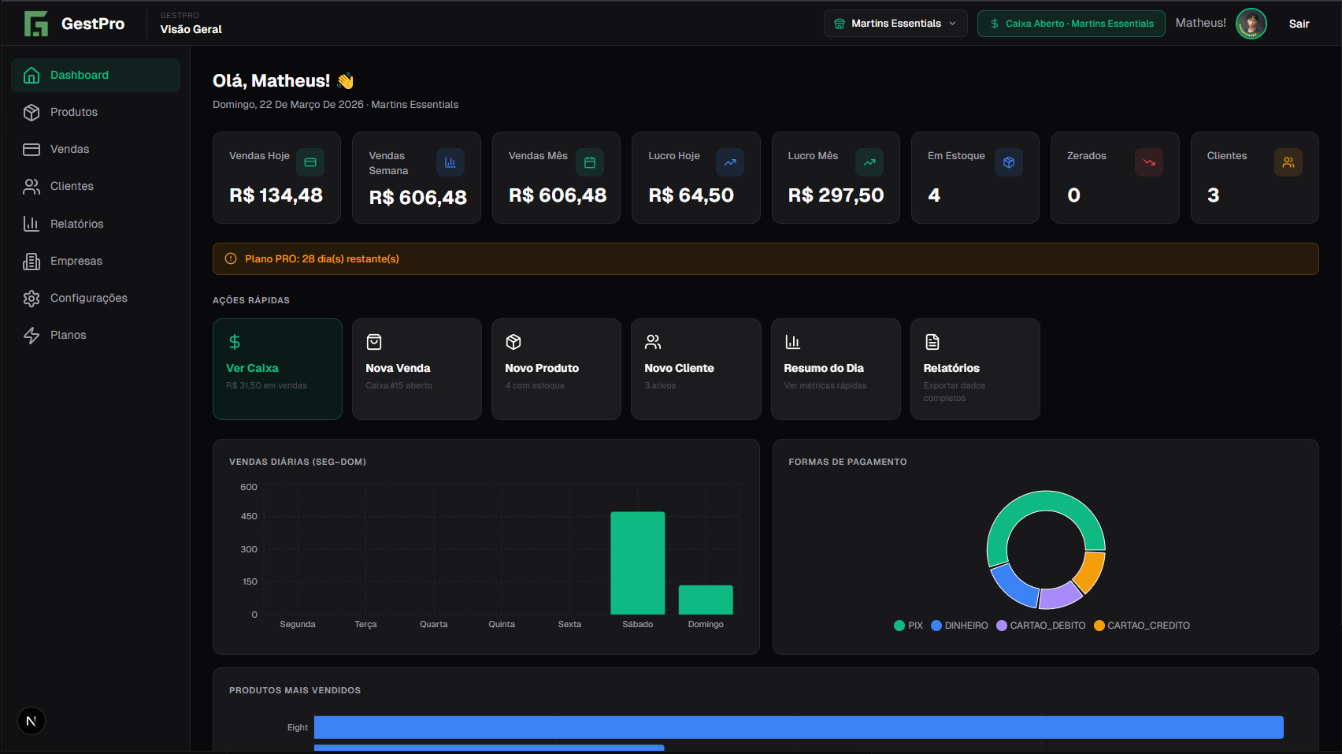The width and height of the screenshot is (1342, 754).
Task: Click the box icon in Em Estoque card
Action: coord(1009,162)
